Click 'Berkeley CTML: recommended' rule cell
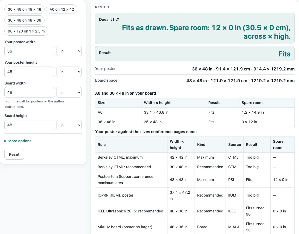 (x=131, y=167)
